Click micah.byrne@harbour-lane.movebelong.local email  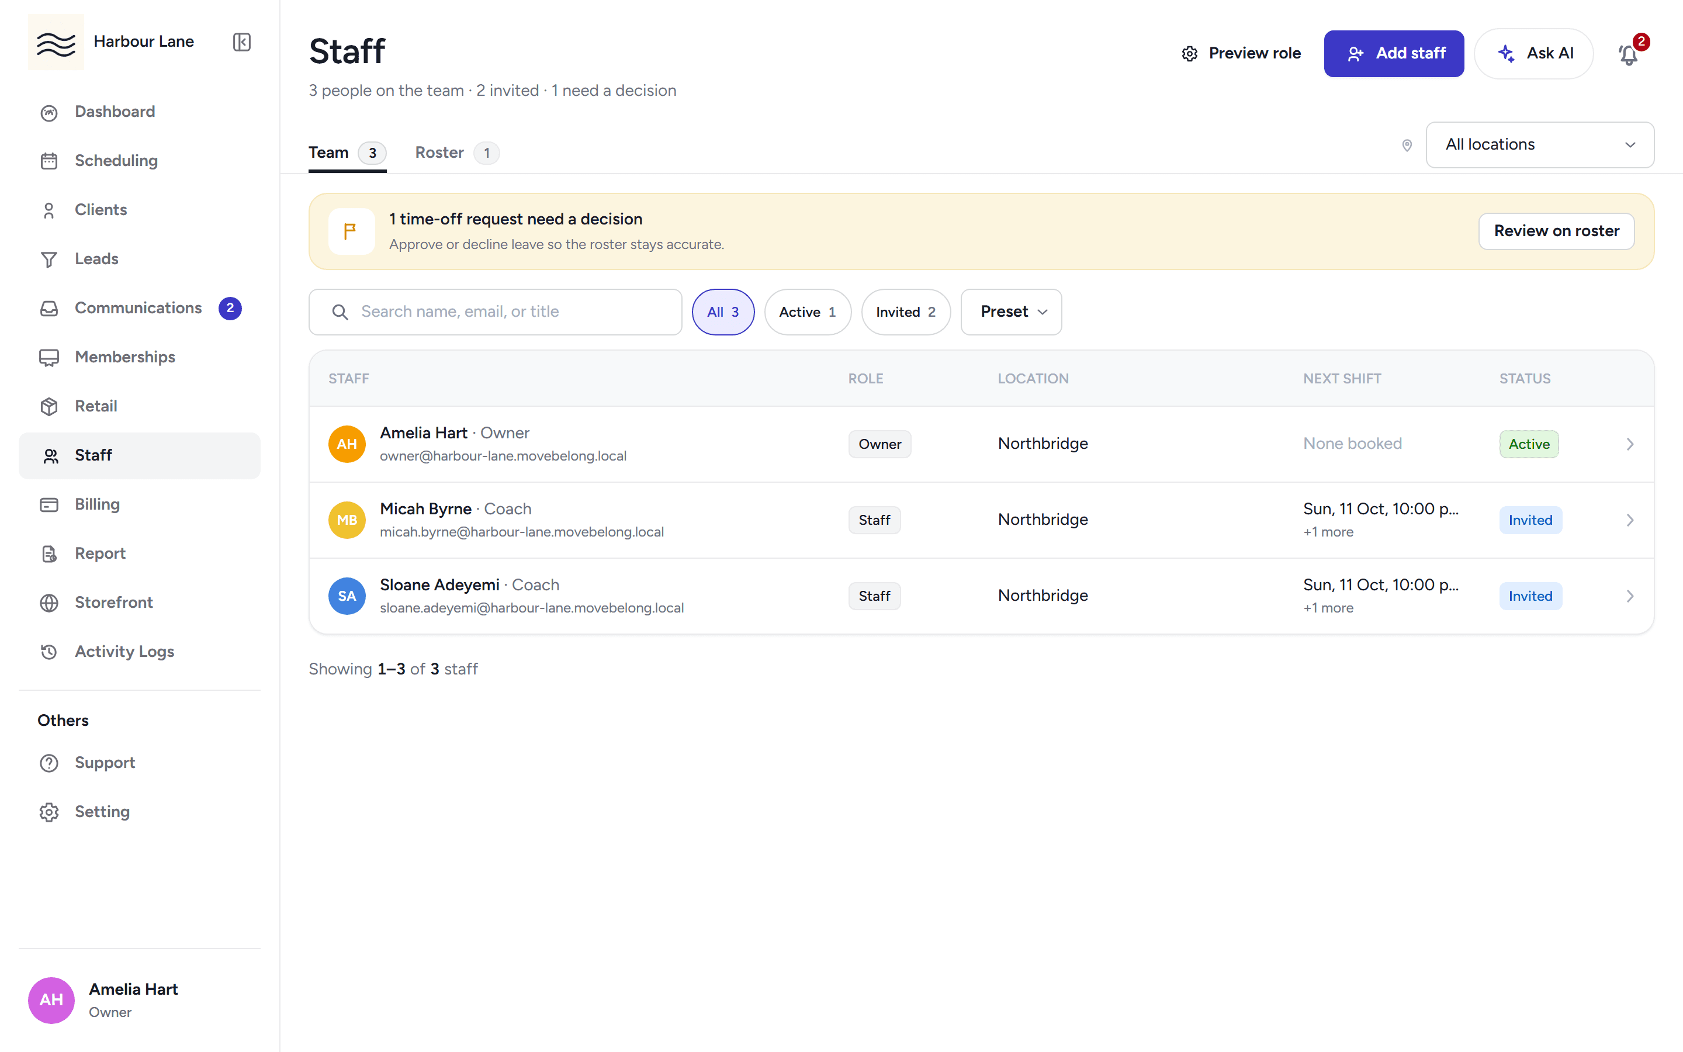(522, 532)
